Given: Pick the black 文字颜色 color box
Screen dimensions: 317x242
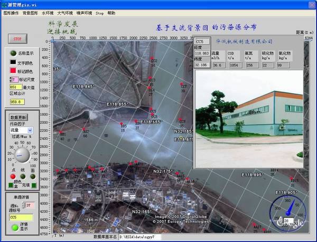Looking at the screenshot, I should click(x=13, y=62).
